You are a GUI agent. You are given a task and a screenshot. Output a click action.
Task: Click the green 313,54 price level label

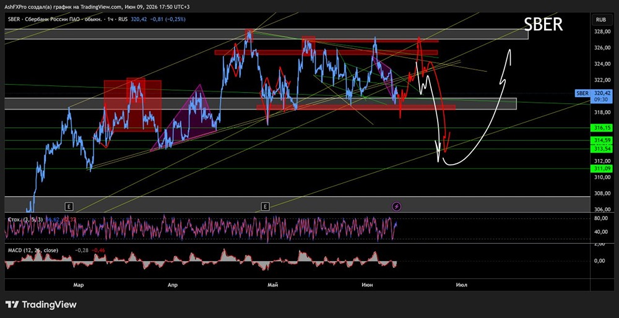point(602,148)
